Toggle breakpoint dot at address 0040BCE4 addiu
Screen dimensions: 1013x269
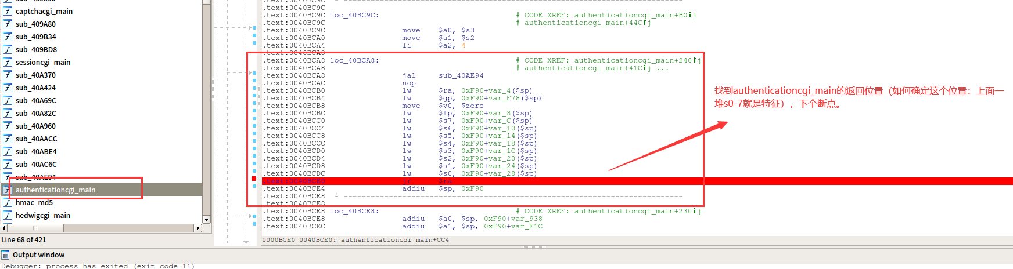pos(254,186)
